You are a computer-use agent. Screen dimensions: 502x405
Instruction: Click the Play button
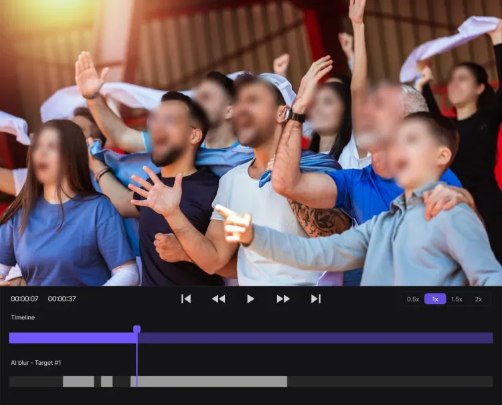(x=250, y=299)
